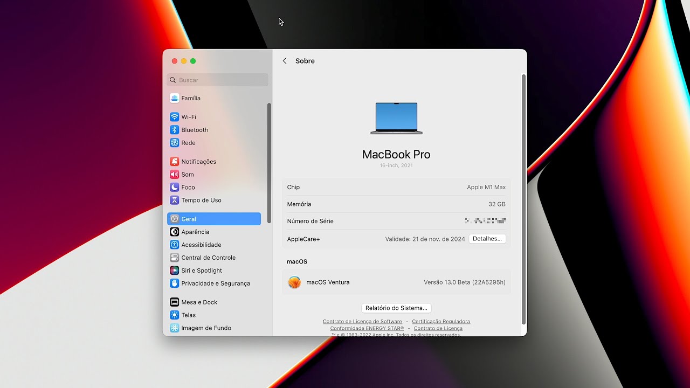
Task: Click the Apple M1 Max chip value
Action: point(486,187)
